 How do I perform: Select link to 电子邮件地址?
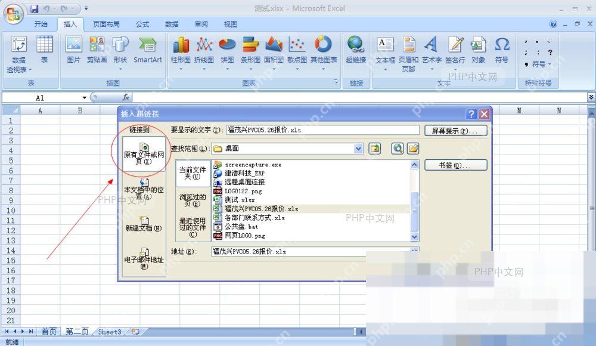(x=144, y=259)
